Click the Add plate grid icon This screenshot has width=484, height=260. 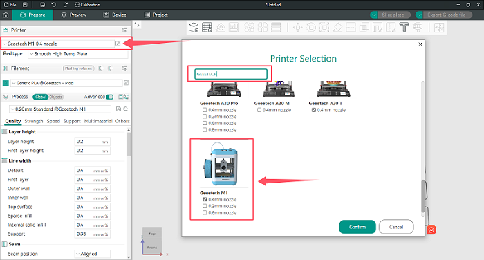207,28
